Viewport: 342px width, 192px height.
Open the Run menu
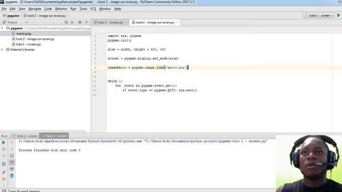point(73,9)
